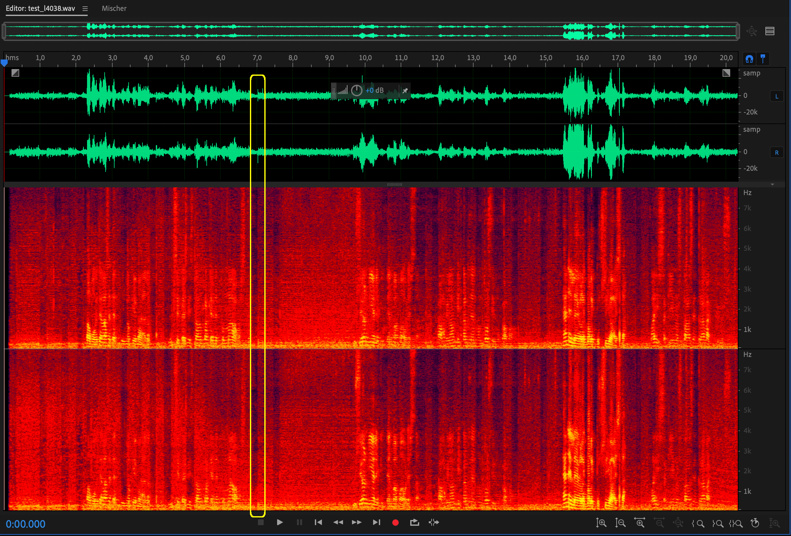Click the 0:00.000 timecode display
Image resolution: width=791 pixels, height=536 pixels.
(x=26, y=524)
